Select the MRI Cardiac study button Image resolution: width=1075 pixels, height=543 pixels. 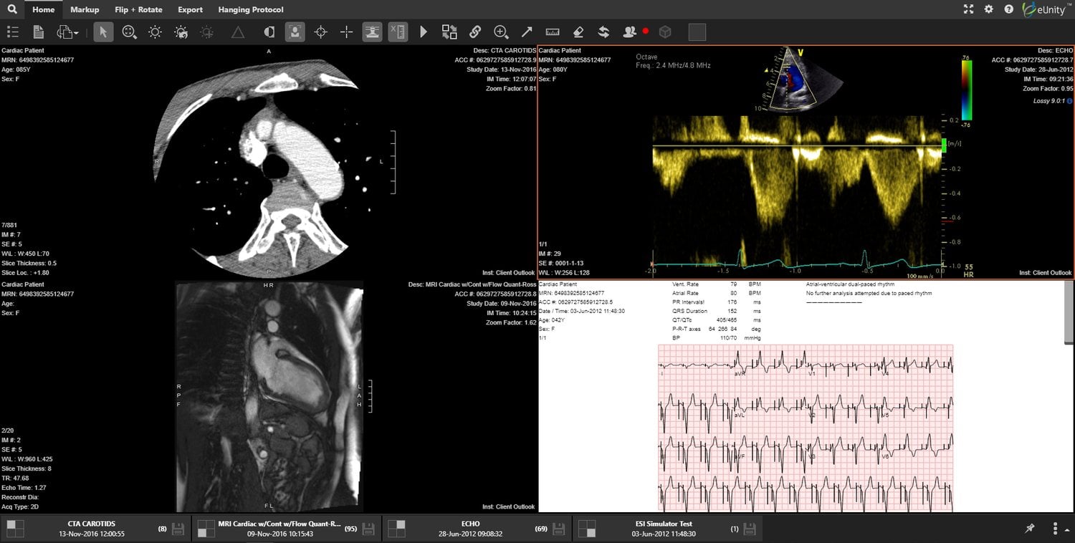(287, 529)
